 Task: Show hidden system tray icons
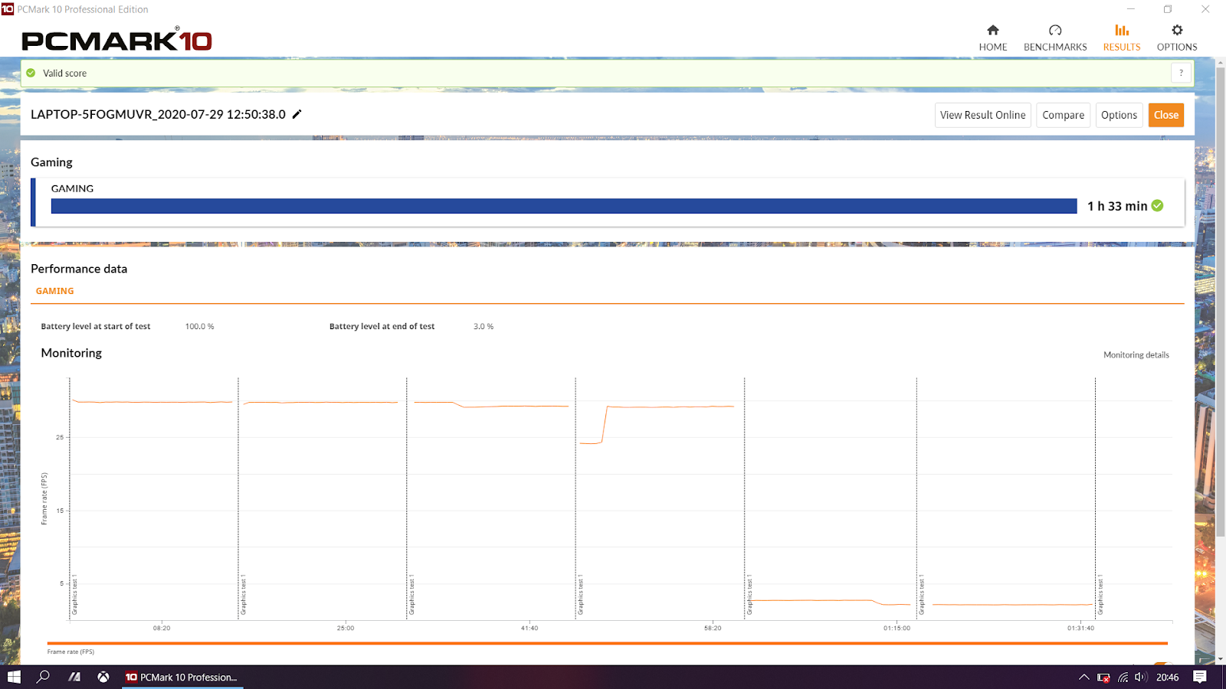tap(1083, 677)
